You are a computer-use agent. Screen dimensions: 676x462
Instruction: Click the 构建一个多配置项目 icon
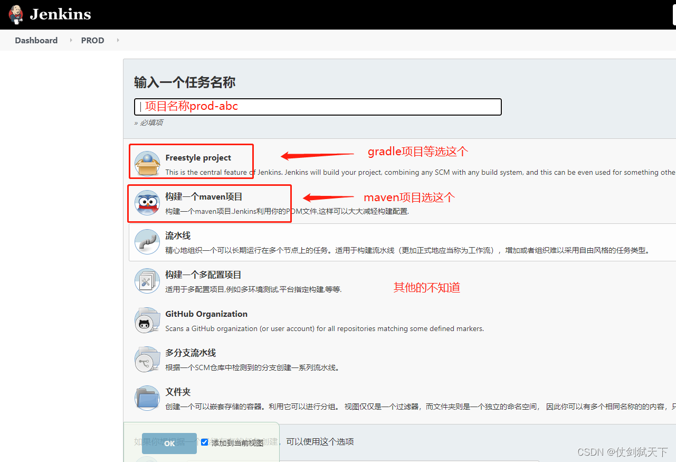point(147,281)
